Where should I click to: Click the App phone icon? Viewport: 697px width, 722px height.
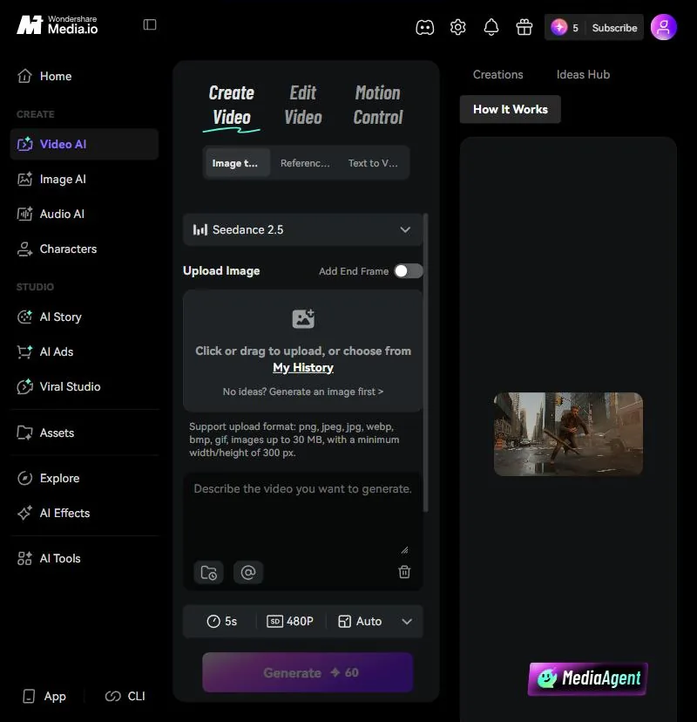click(x=29, y=696)
